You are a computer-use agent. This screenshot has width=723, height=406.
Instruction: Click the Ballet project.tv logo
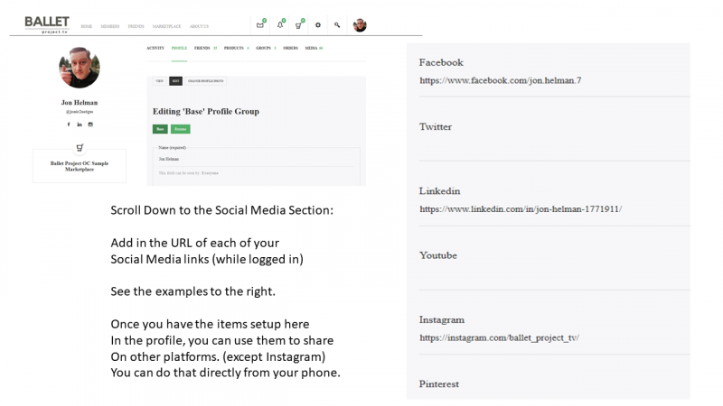[47, 24]
